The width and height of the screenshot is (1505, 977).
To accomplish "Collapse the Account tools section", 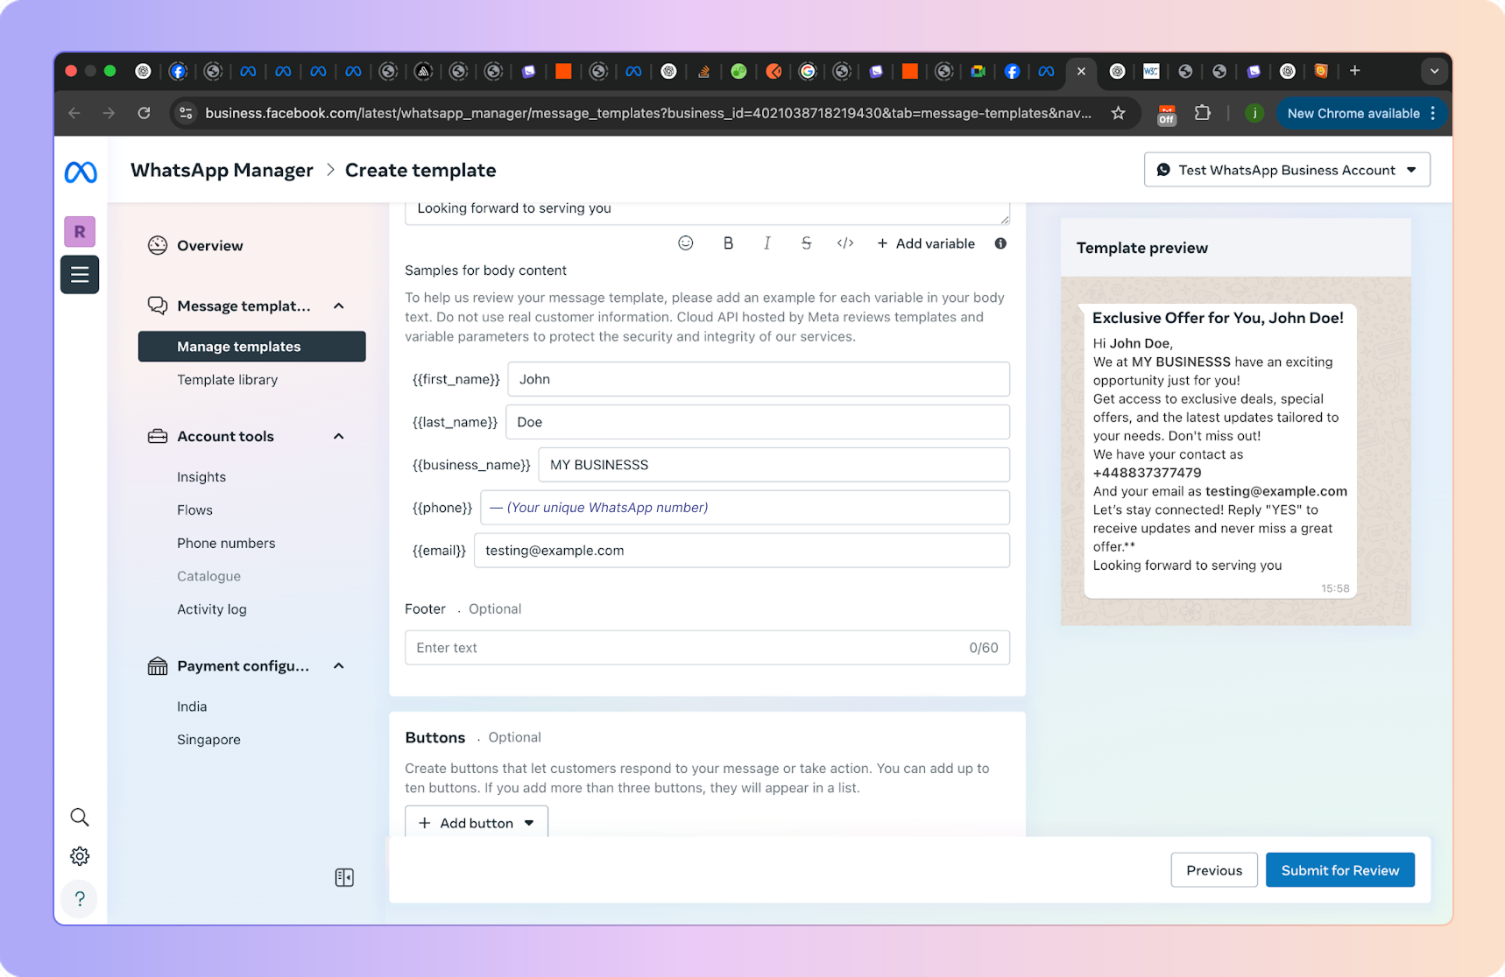I will (339, 436).
